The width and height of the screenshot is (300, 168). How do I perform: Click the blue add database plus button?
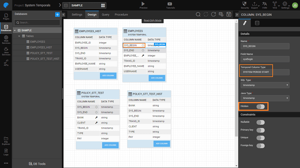(x=57, y=14)
